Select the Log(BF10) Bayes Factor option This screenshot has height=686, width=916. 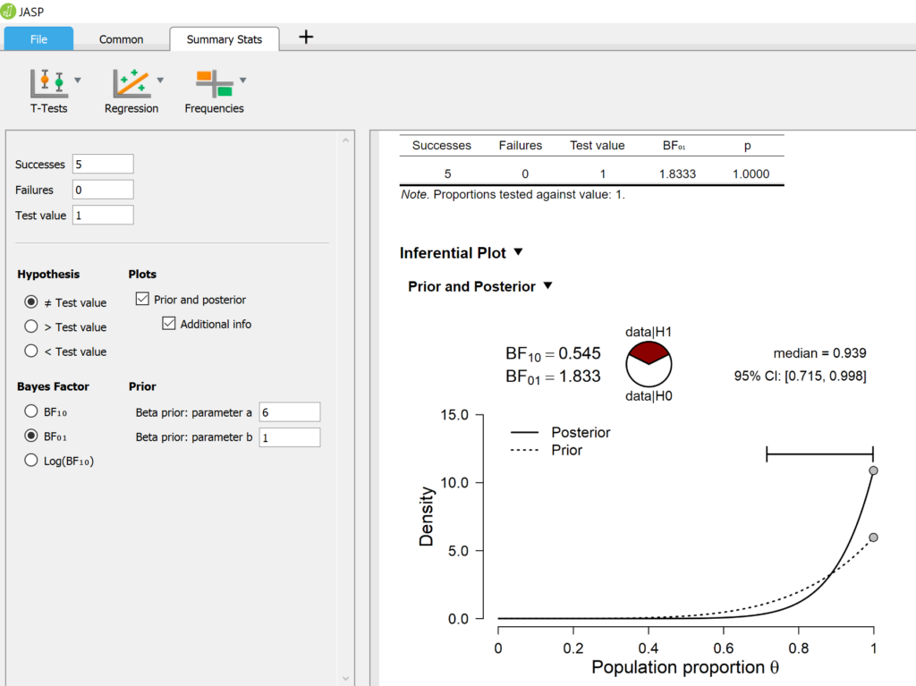point(30,460)
